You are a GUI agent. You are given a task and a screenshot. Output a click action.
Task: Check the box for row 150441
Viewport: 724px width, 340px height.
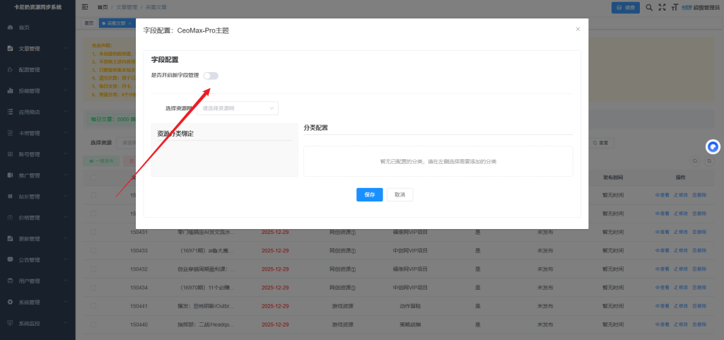tap(94, 306)
